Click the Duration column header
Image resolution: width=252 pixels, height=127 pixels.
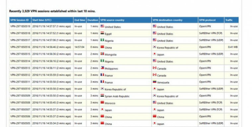93,20
